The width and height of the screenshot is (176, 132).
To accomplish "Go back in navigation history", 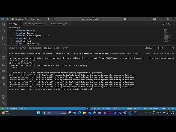I will (x=49, y=19).
